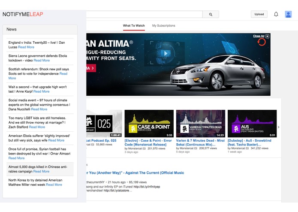Image resolution: width=298 pixels, height=212 pixels.
Task: Open the user account avatar
Action: tap(288, 14)
